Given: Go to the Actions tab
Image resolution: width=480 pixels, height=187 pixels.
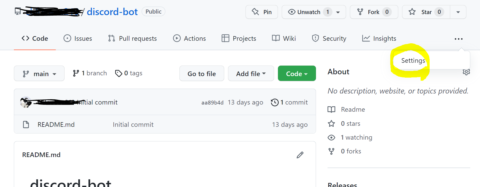Looking at the screenshot, I should click(x=189, y=38).
